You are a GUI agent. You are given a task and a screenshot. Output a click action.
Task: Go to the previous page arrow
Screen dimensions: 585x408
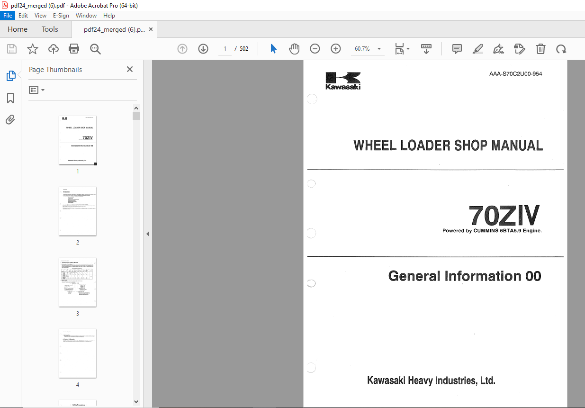click(x=182, y=49)
